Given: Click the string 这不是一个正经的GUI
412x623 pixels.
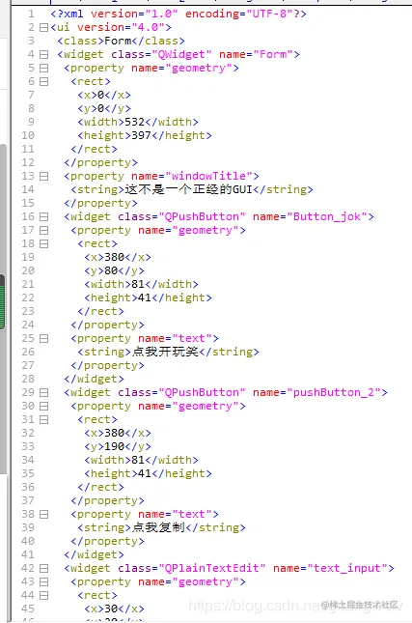Looking at the screenshot, I should pyautogui.click(x=188, y=189).
